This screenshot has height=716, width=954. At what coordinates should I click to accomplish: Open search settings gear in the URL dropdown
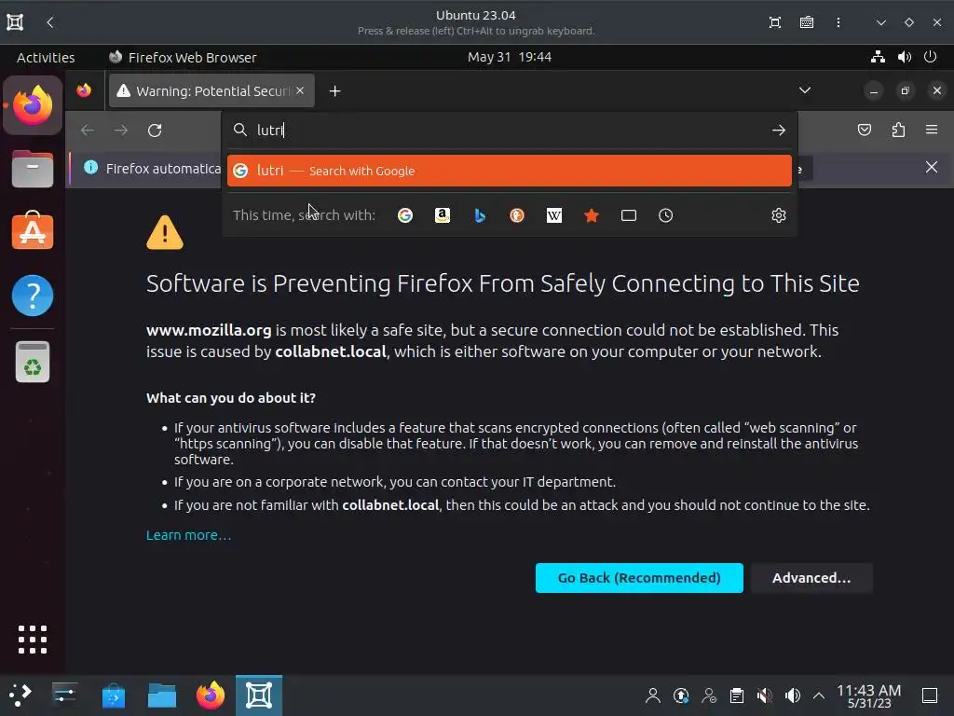click(x=779, y=215)
